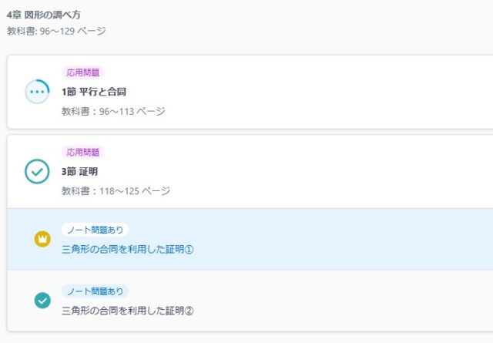Click the in-progress dots icon for 1節
This screenshot has height=343, width=493.
click(37, 92)
